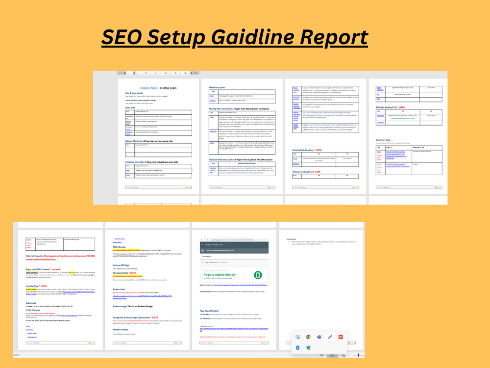Open 'Home' link in Meta Description table
Image resolution: width=490 pixels, height=368 pixels.
(212, 96)
